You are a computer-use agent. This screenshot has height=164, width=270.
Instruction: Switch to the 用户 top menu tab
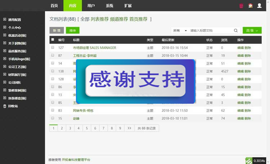coord(91,6)
